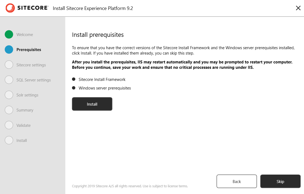Open the Summary step label
The image size is (304, 194).
click(25, 110)
